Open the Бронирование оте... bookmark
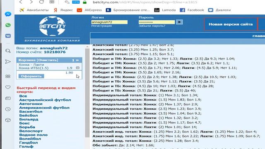 128,10
